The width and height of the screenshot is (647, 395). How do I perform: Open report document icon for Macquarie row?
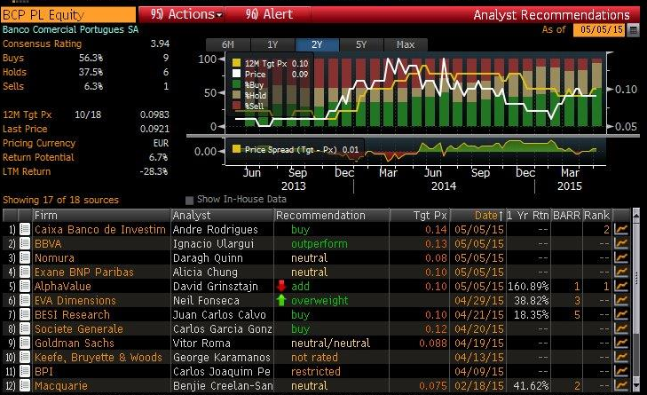pyautogui.click(x=25, y=386)
